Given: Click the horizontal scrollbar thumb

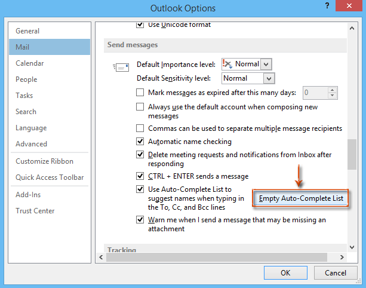Looking at the screenshot, I should [217, 257].
